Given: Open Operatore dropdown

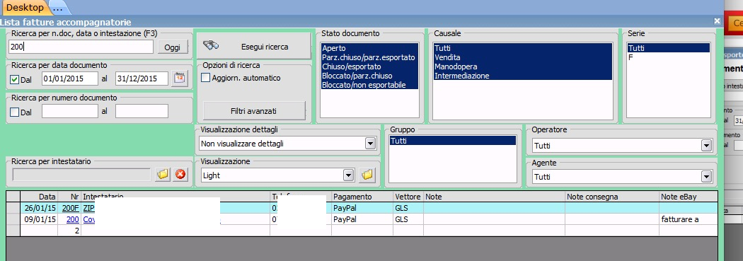Looking at the screenshot, I should 706,146.
